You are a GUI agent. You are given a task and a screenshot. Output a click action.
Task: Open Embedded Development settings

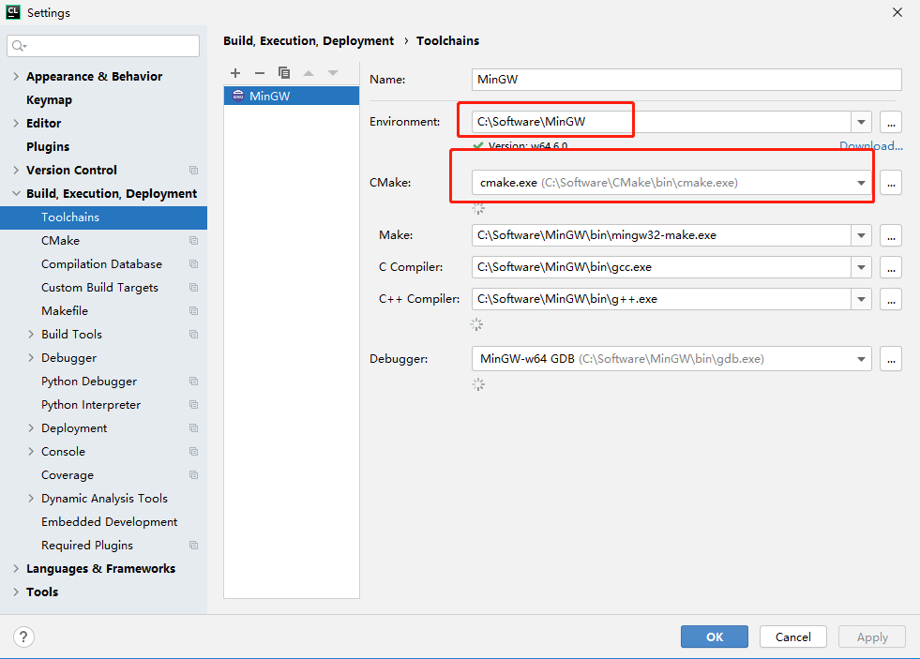tap(109, 522)
